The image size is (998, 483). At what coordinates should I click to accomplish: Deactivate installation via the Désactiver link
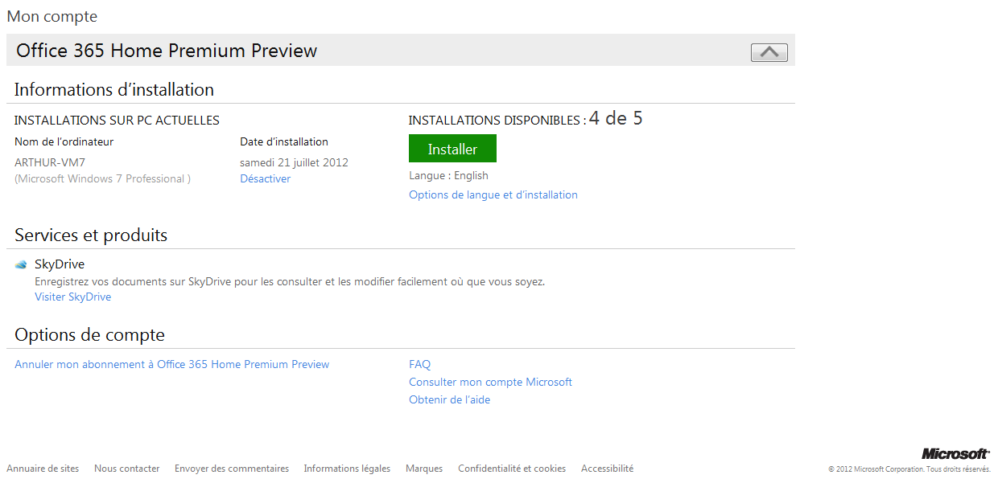point(265,178)
